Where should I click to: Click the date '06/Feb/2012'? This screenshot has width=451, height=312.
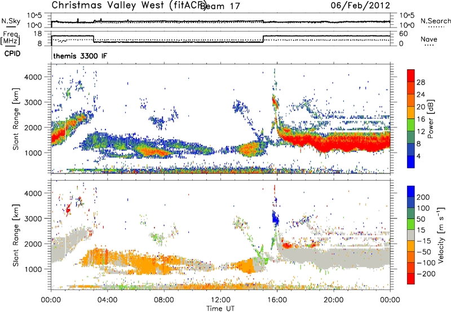click(x=360, y=6)
